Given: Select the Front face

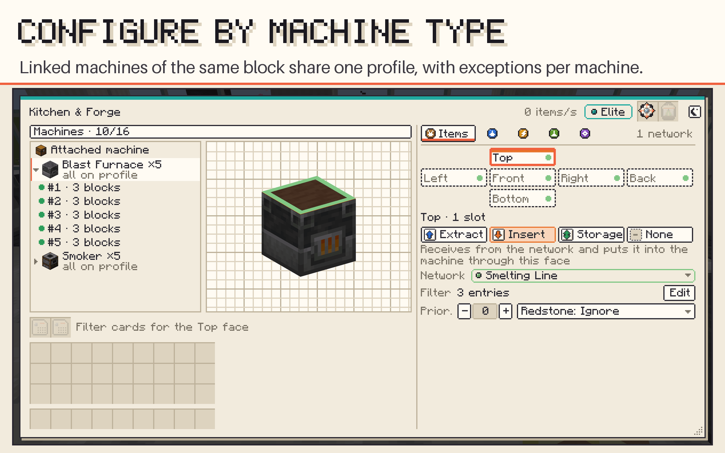Looking at the screenshot, I should coord(522,178).
